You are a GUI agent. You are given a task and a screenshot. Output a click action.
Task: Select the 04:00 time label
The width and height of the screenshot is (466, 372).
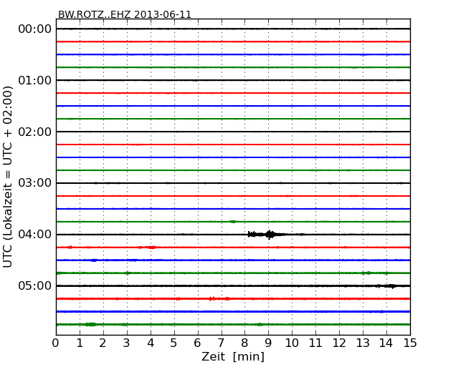tap(35, 235)
